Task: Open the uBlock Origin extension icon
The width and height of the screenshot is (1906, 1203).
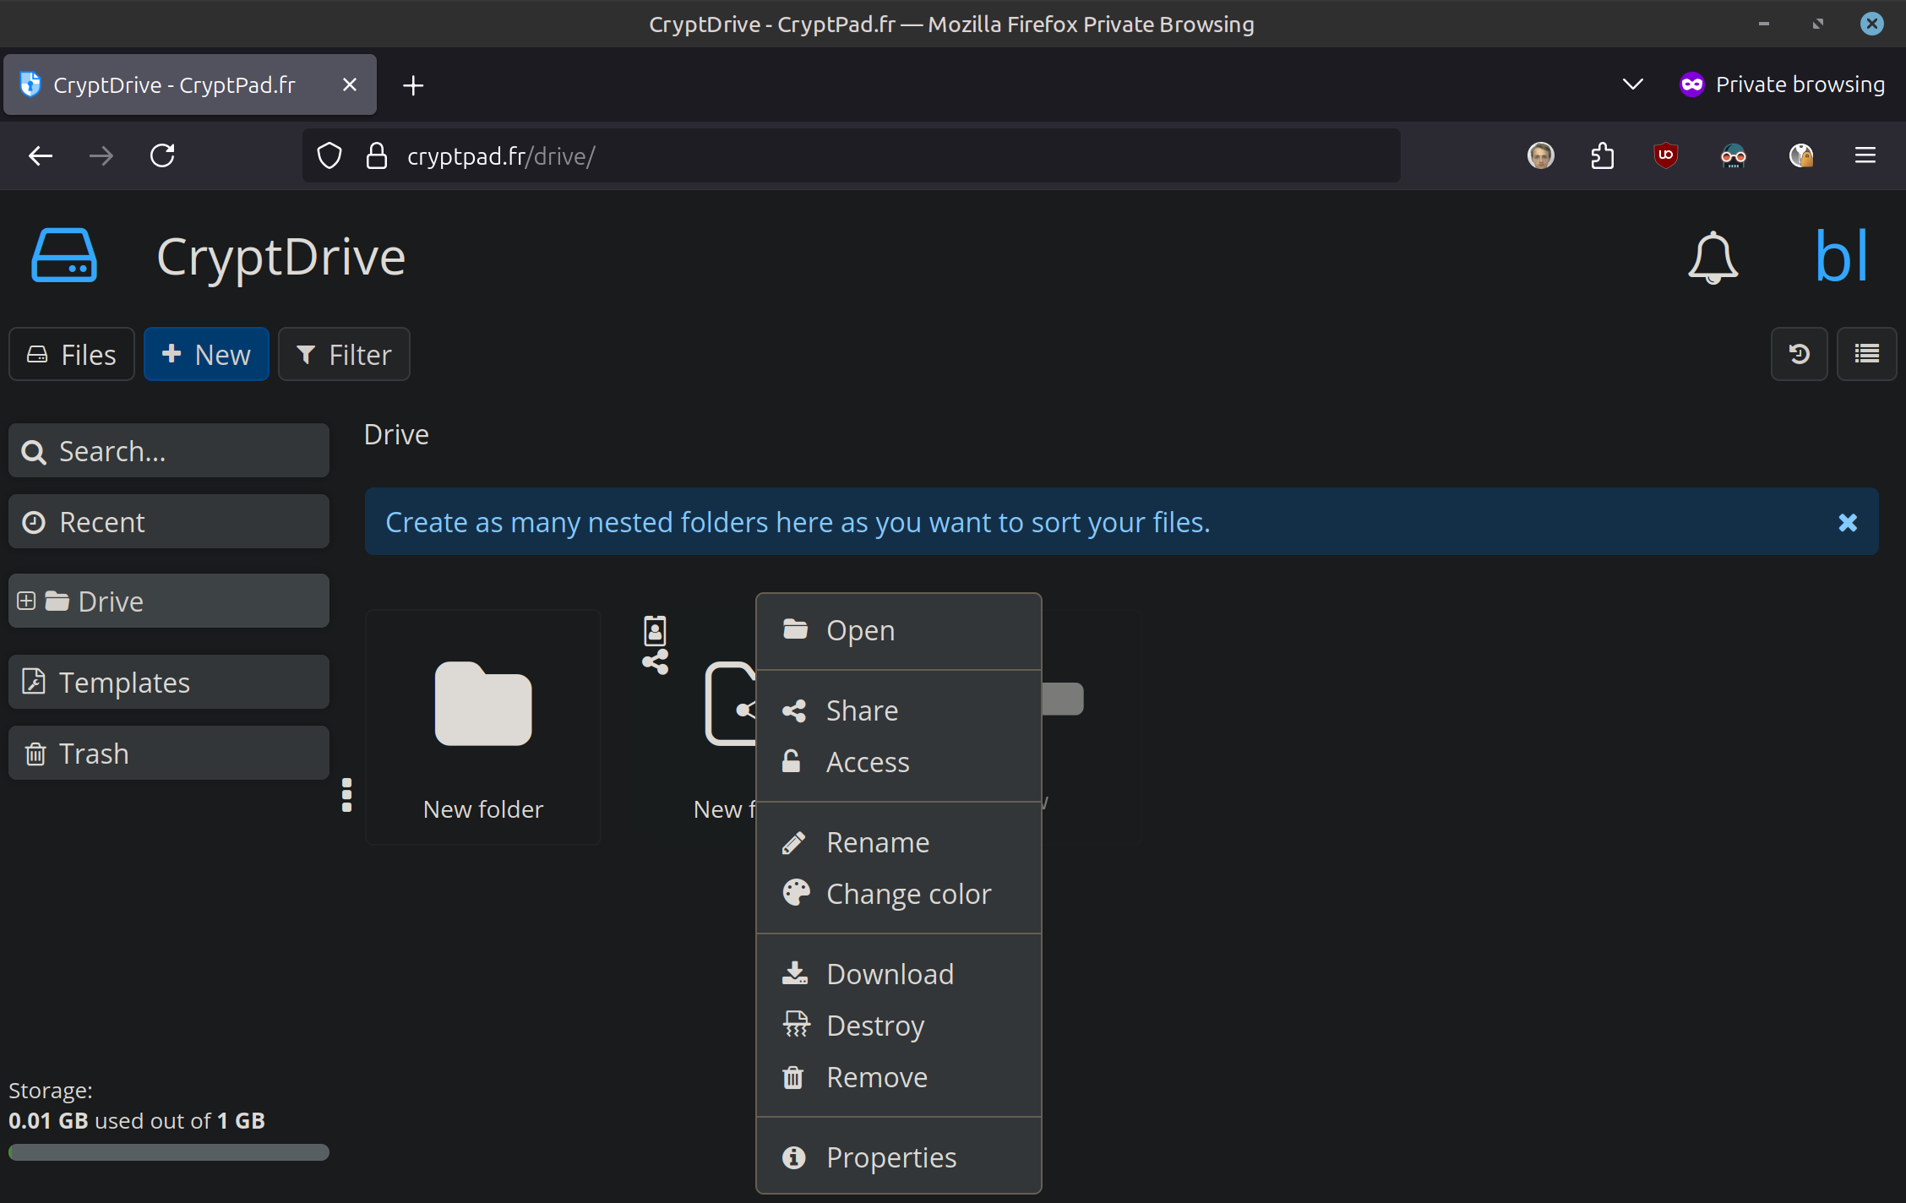Action: pos(1665,155)
